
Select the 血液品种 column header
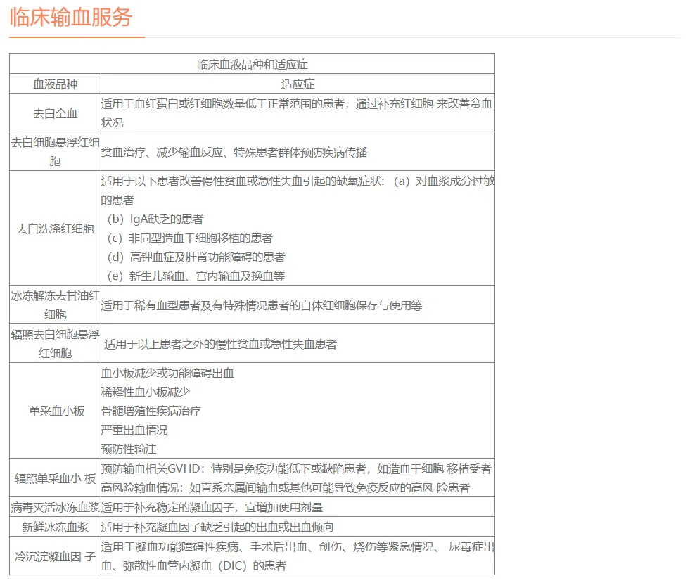click(x=56, y=84)
